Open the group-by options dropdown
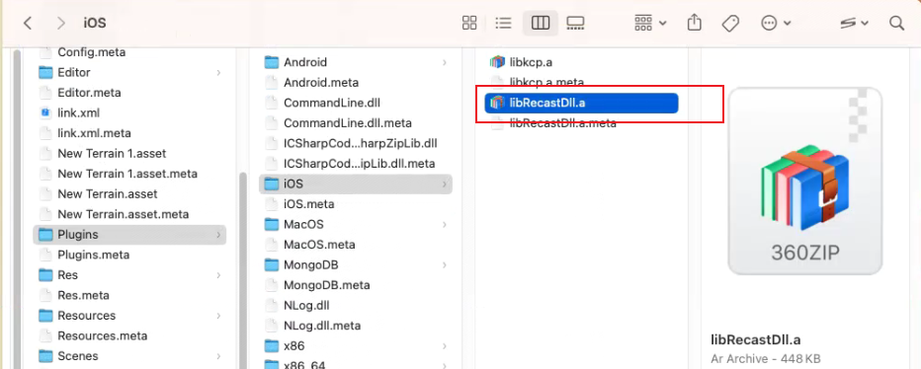Screen dimensions: 921x369 coord(650,24)
